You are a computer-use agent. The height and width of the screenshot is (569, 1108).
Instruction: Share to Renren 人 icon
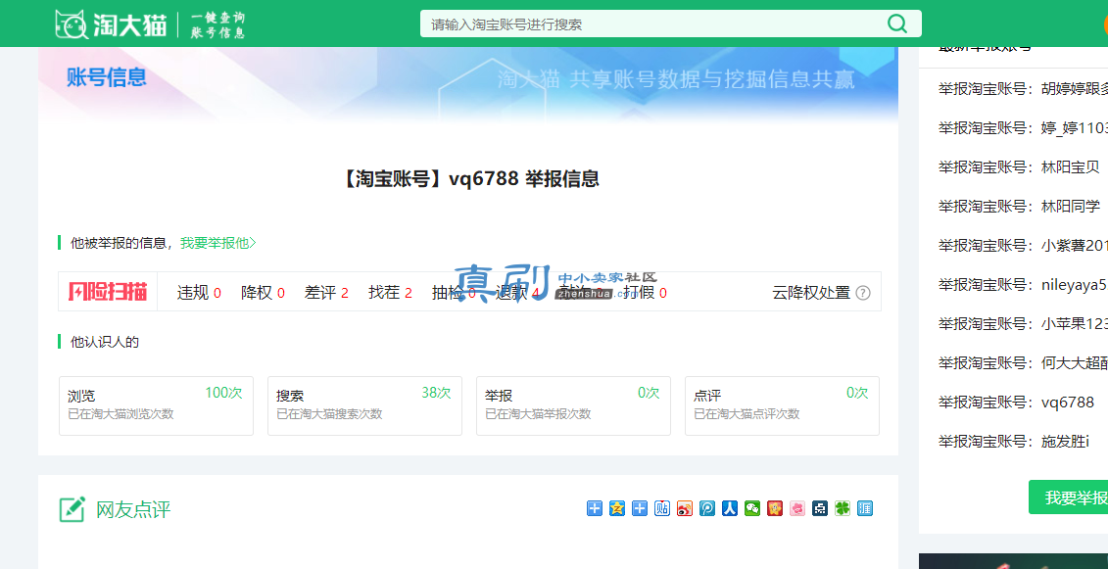[x=730, y=508]
